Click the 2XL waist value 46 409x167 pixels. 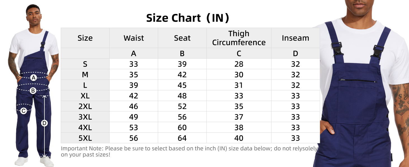pos(134,106)
